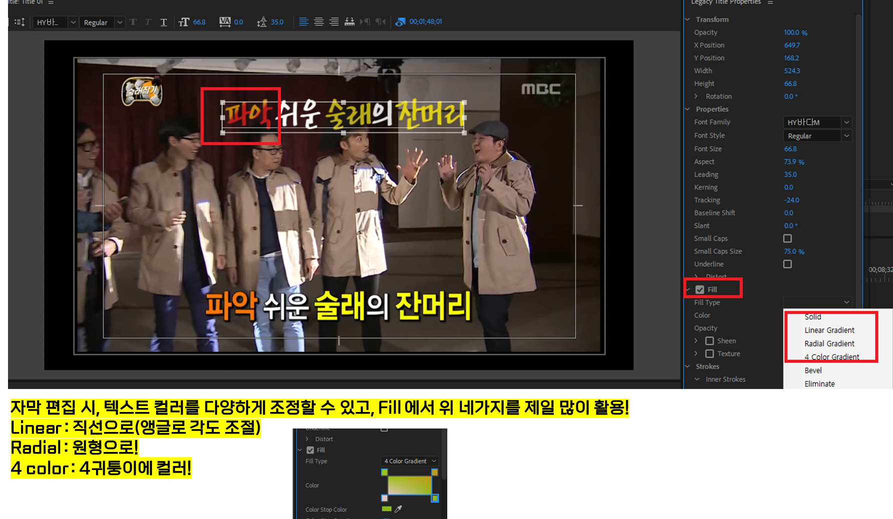Choose Solid fill type
The image size is (893, 519).
click(x=813, y=317)
